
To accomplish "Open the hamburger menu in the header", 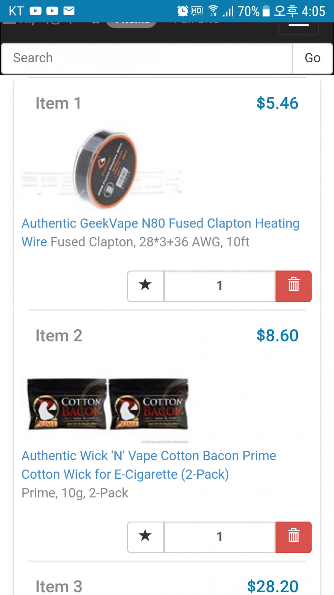I will click(299, 26).
